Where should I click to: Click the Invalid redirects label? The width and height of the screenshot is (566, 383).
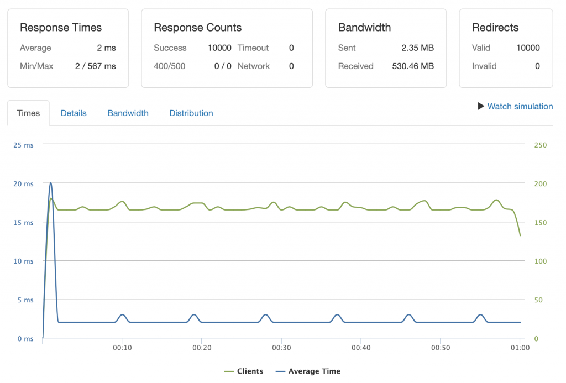(484, 66)
